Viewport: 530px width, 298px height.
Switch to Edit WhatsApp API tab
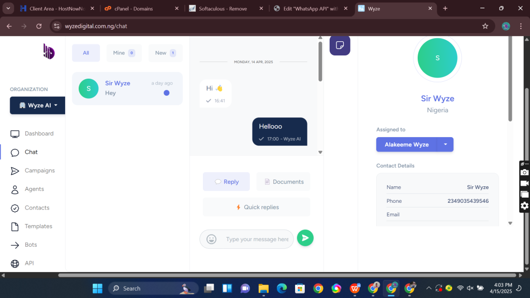coord(311,8)
